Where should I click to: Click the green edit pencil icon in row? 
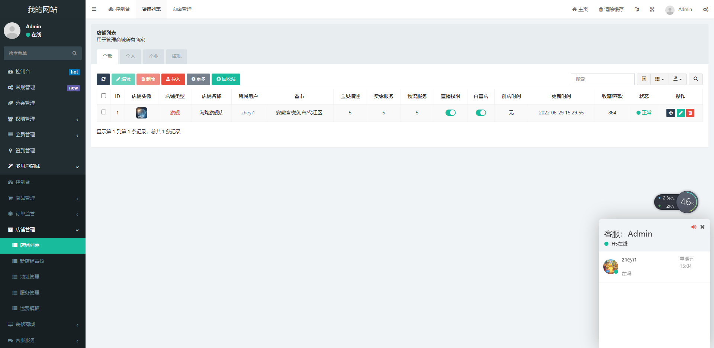(x=681, y=113)
